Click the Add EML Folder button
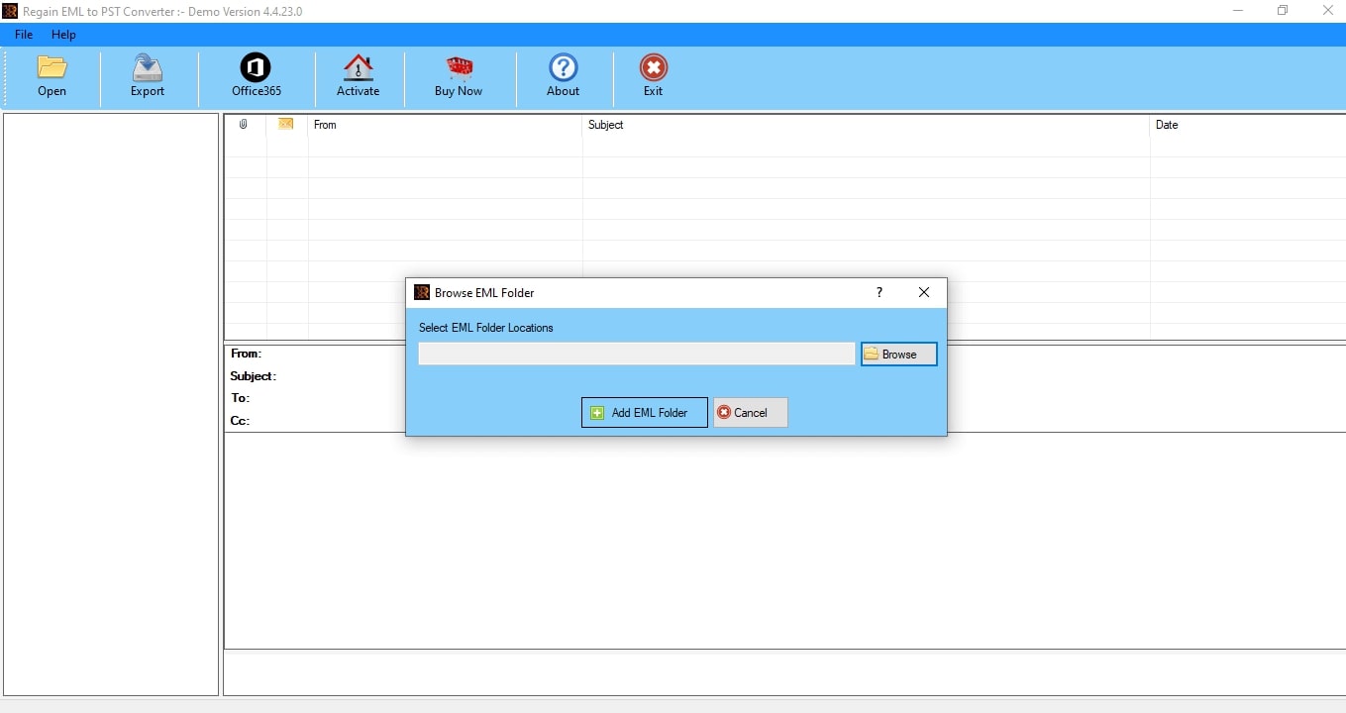The height and width of the screenshot is (713, 1346). point(645,413)
